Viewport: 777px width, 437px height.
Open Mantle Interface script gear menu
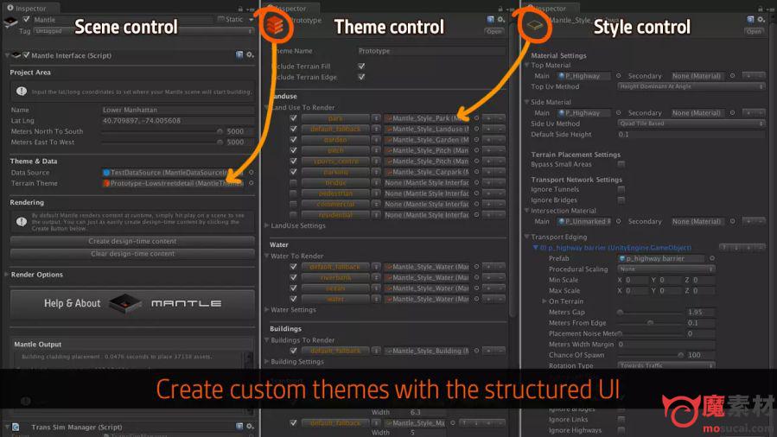pyautogui.click(x=251, y=55)
